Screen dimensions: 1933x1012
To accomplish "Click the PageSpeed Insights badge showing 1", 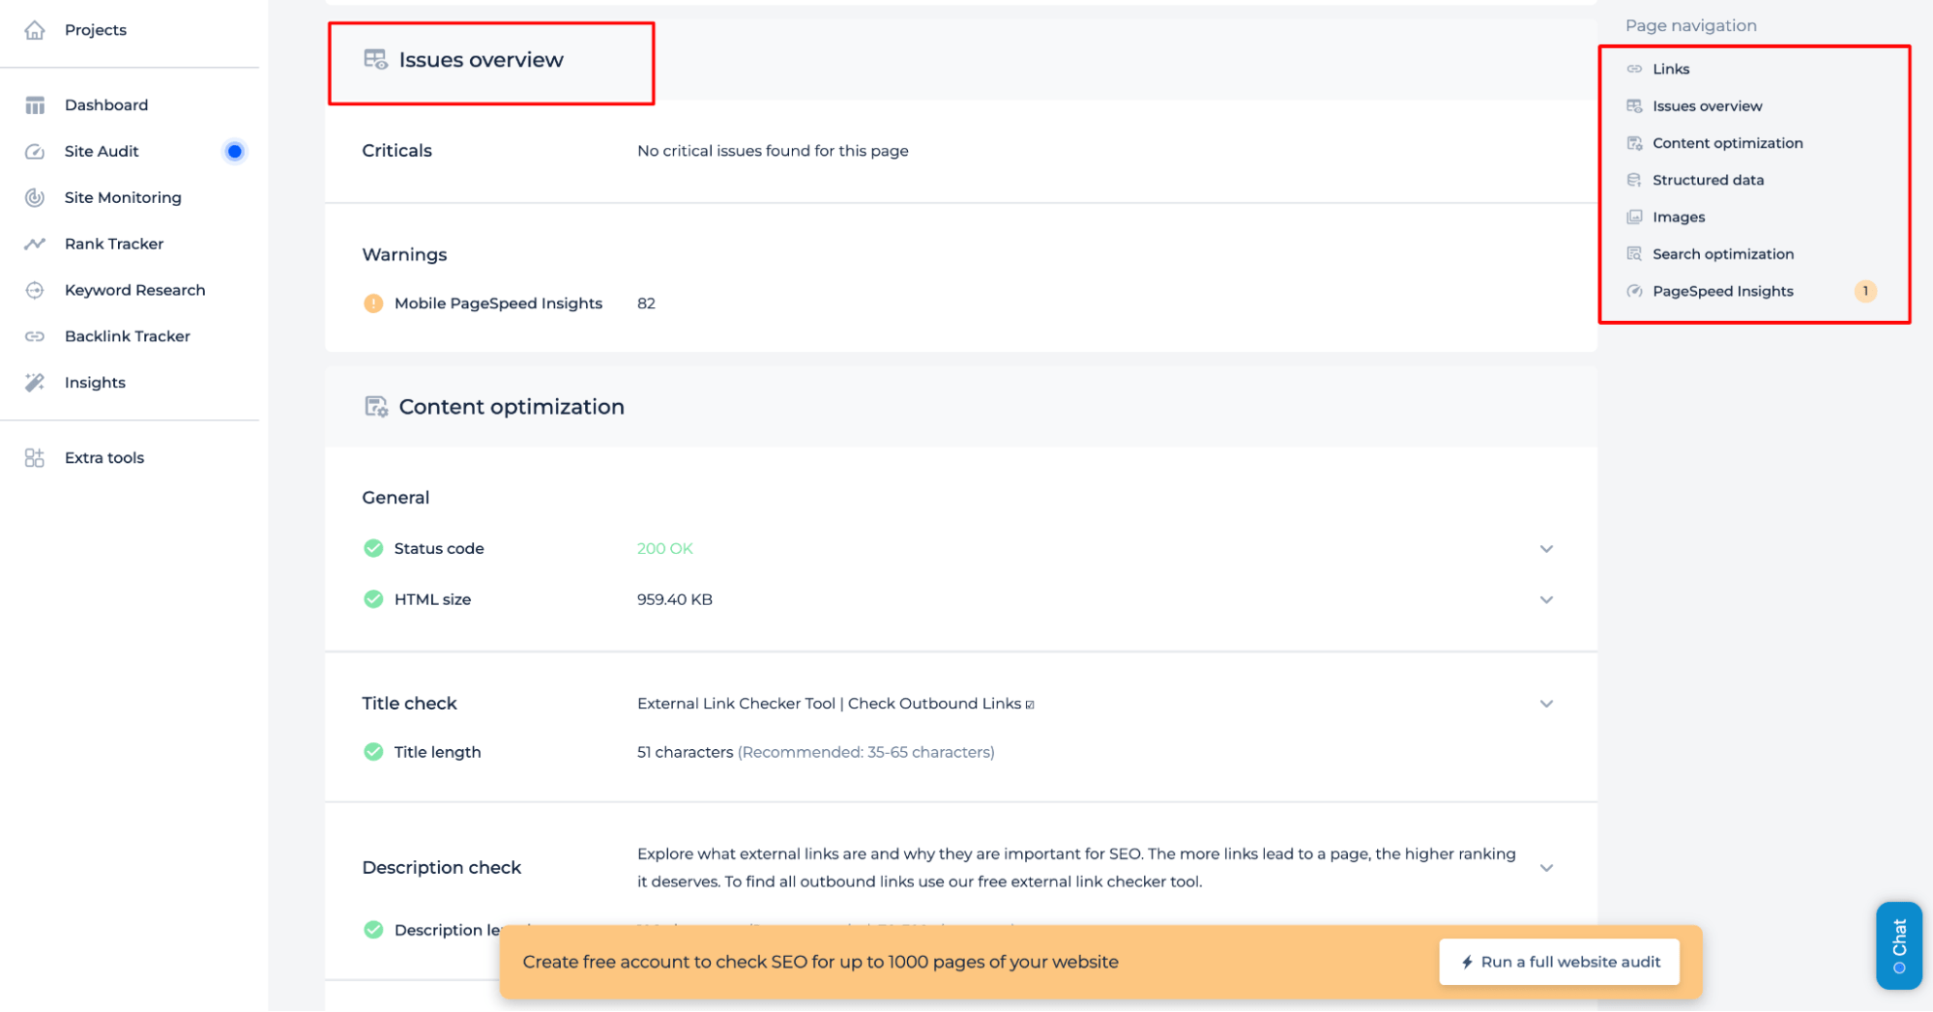I will [x=1864, y=292].
